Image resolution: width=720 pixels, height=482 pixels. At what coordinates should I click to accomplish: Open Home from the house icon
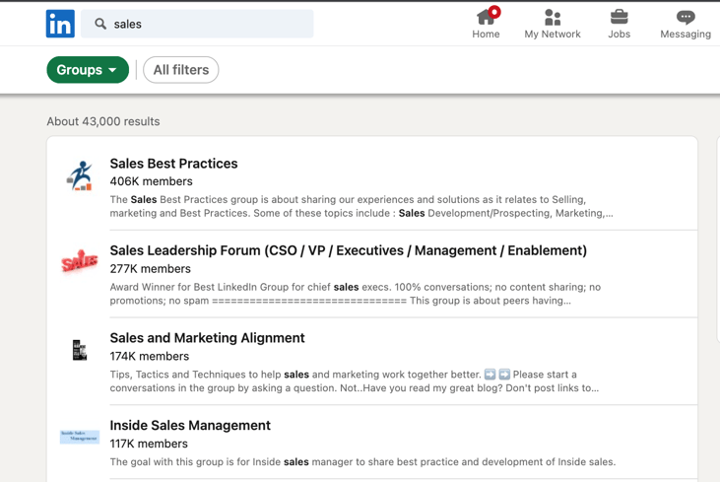point(485,17)
